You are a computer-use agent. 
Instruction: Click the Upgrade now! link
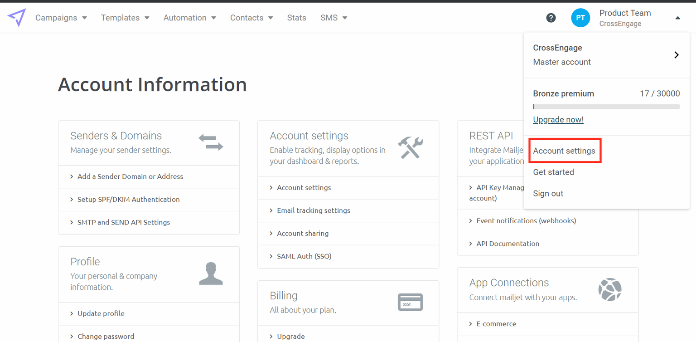(x=558, y=120)
